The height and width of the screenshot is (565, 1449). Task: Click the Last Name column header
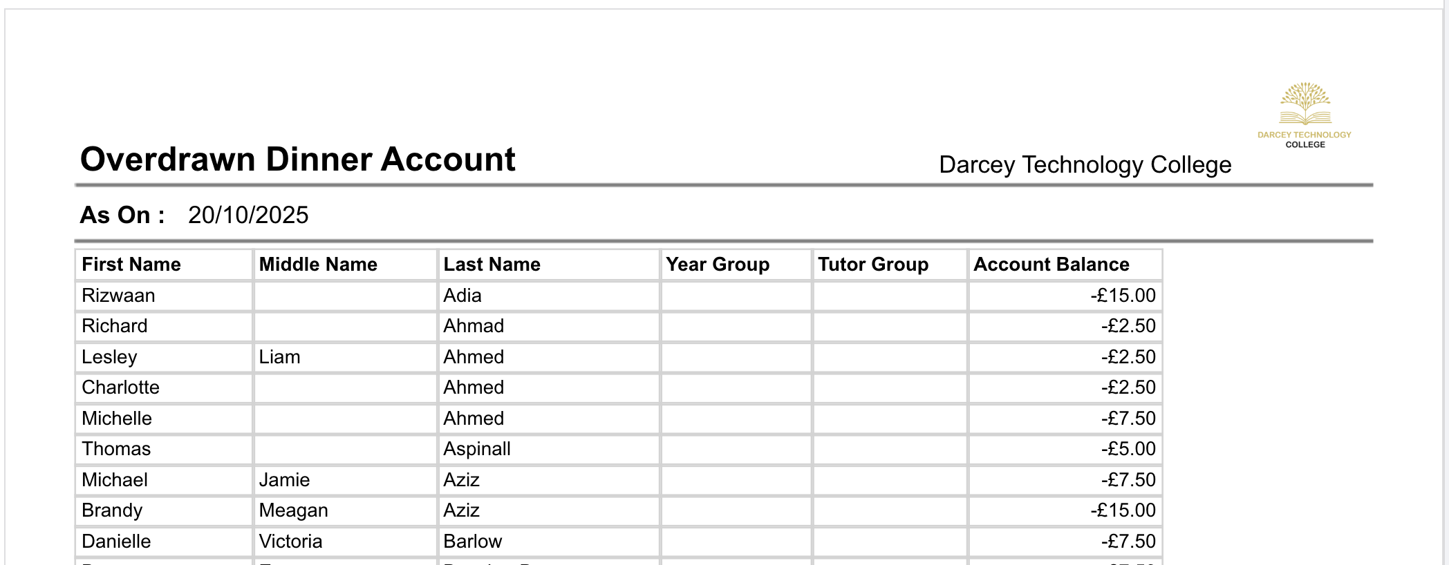492,265
